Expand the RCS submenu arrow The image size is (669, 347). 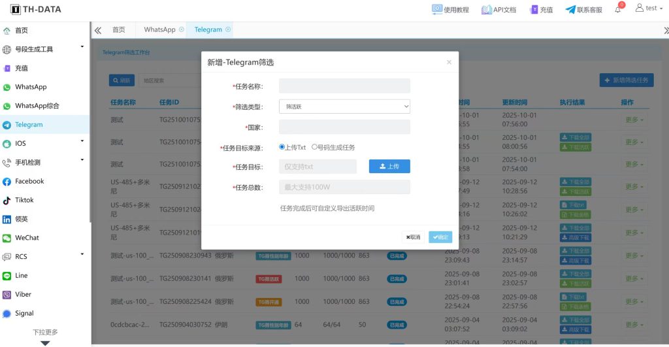(82, 254)
